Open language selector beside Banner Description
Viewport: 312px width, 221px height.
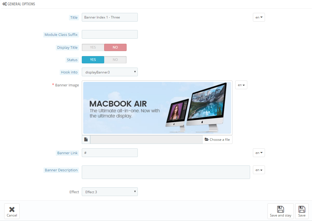pos(259,170)
